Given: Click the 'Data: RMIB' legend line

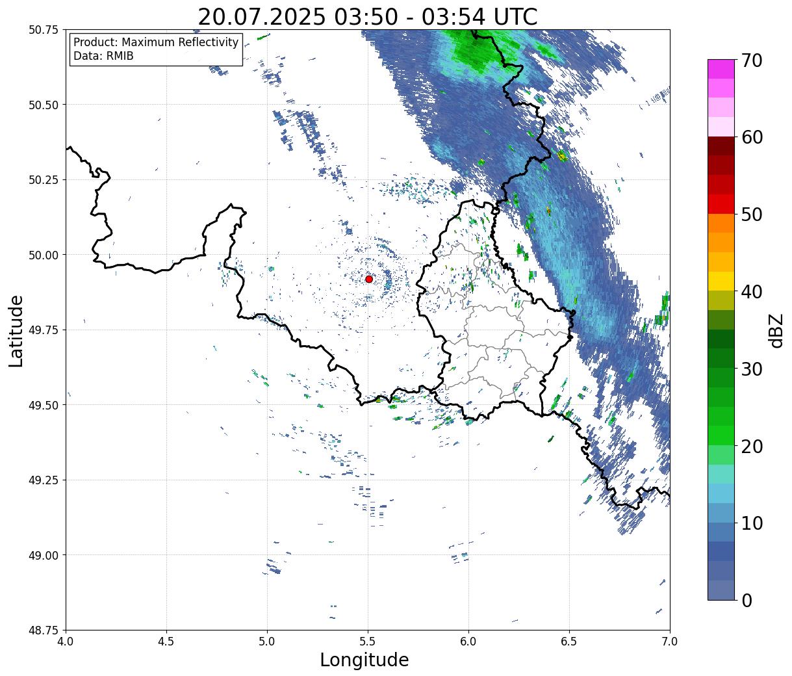Looking at the screenshot, I should (103, 57).
